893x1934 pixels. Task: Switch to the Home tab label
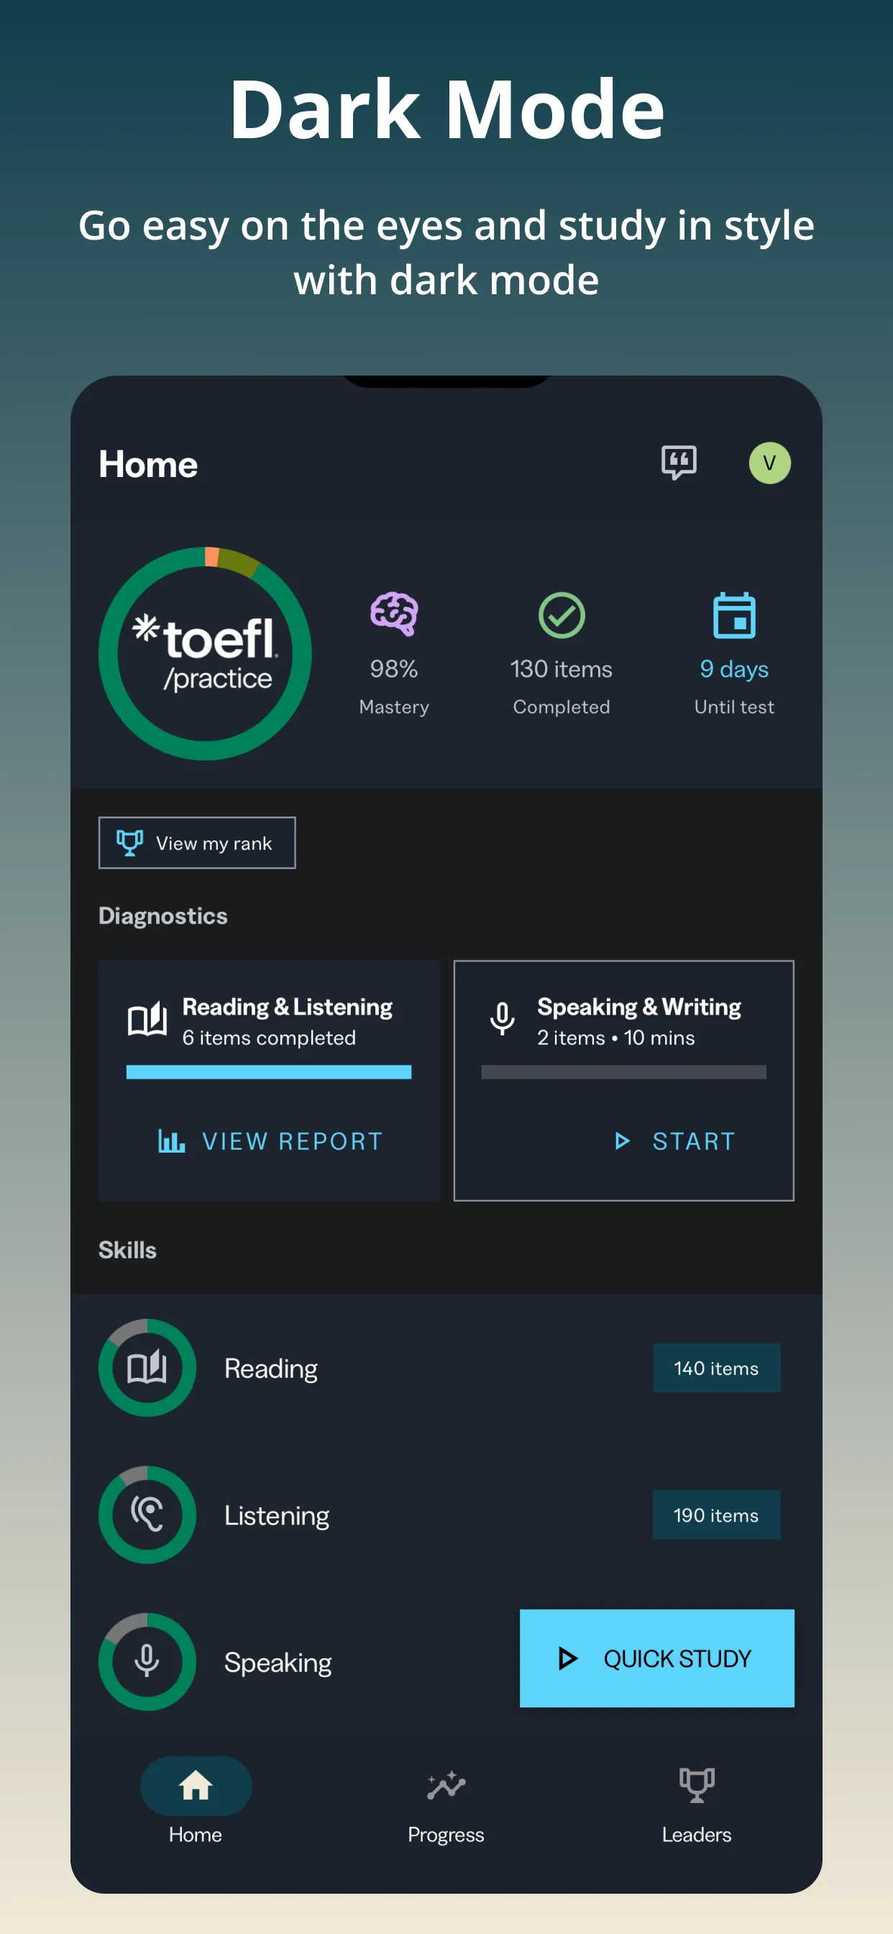[195, 1834]
